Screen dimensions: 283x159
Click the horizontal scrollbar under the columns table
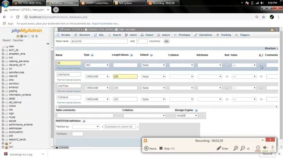(114, 107)
